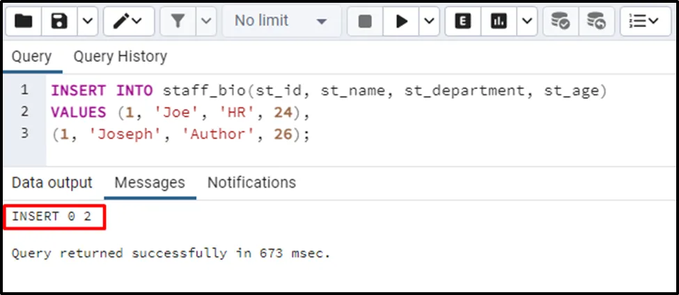This screenshot has height=295, width=679.
Task: Open the save options dropdown arrow
Action: [86, 22]
